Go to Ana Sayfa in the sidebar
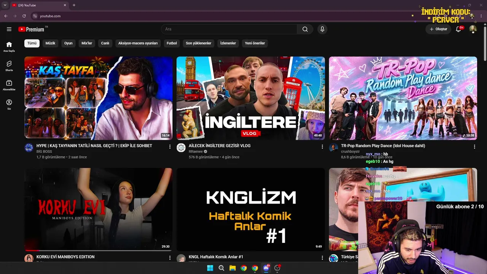 9,46
